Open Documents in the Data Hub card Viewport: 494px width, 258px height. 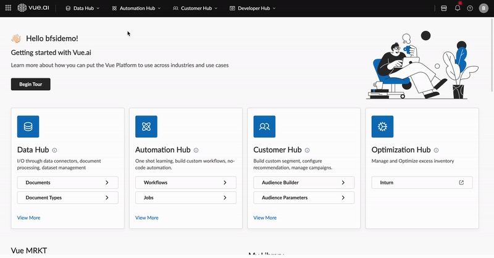click(67, 183)
